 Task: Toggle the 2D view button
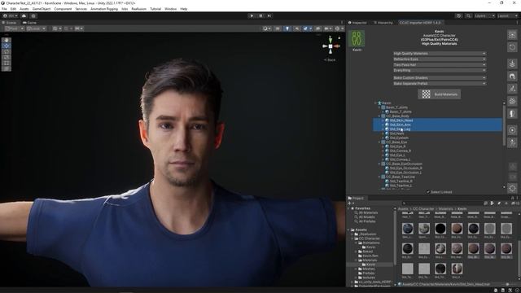(278, 28)
